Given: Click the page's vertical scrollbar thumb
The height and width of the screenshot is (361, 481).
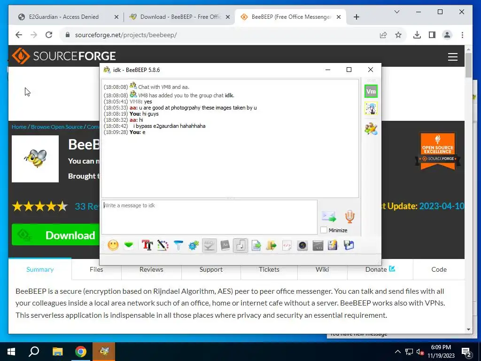Looking at the screenshot, I should coord(468,65).
